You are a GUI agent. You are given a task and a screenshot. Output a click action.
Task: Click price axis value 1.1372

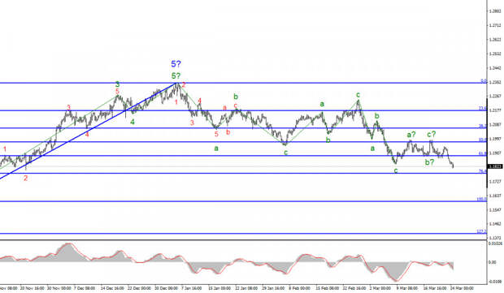(x=495, y=238)
